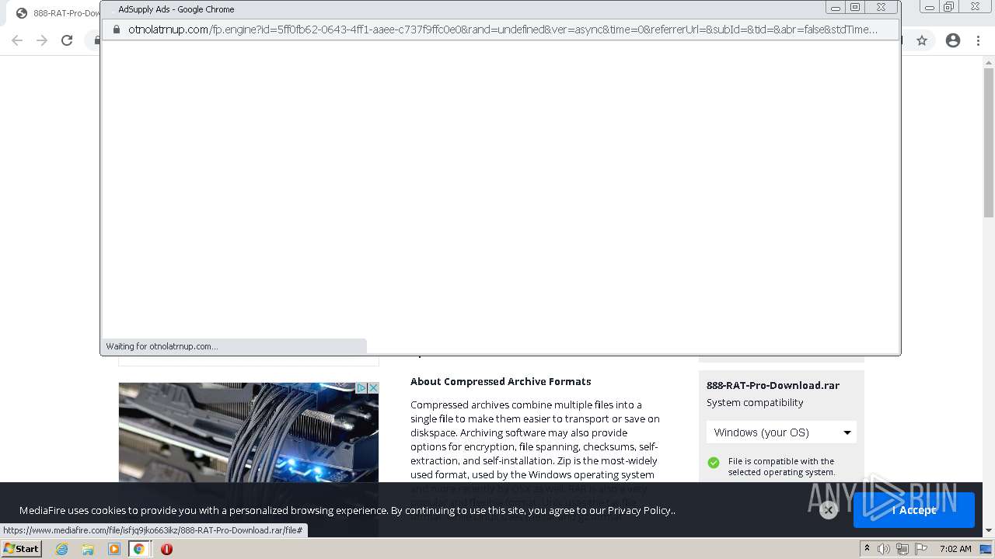The image size is (995, 559).
Task: Bookmark this page with the star icon
Action: pos(922,40)
